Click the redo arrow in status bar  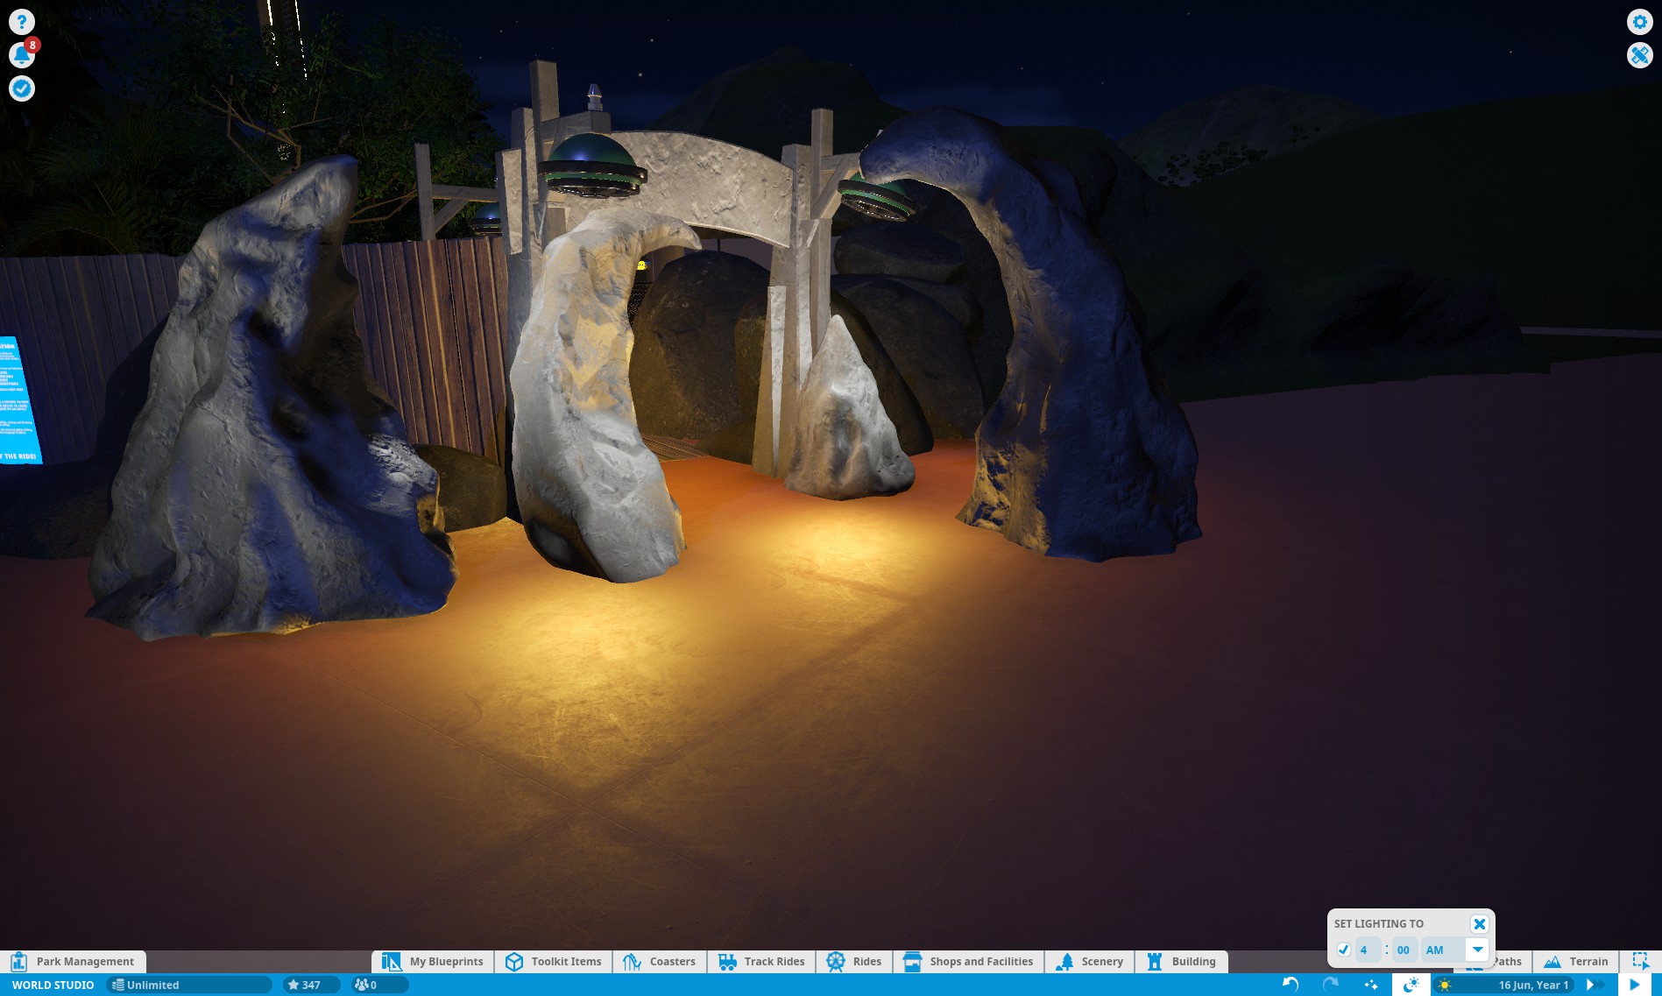click(1330, 985)
